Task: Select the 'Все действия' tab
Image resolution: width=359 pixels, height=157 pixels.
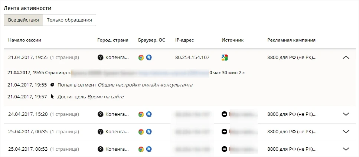Action: (x=23, y=20)
